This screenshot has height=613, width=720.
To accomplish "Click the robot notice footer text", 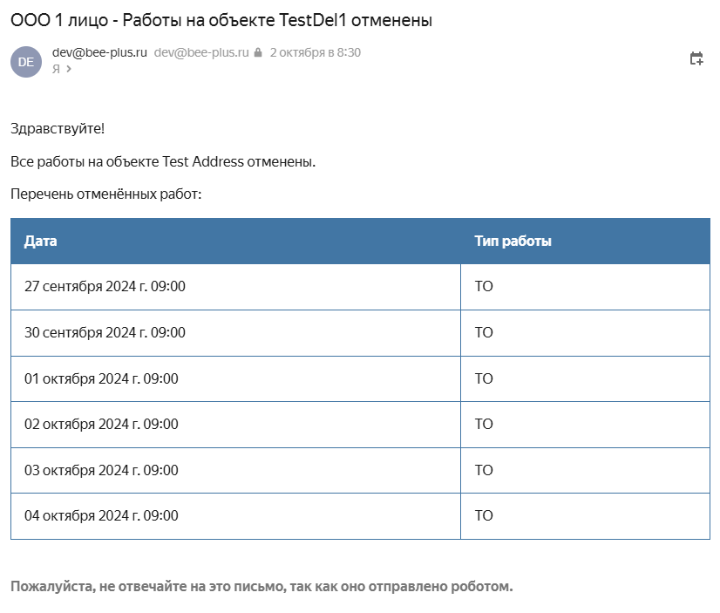I will pyautogui.click(x=262, y=586).
